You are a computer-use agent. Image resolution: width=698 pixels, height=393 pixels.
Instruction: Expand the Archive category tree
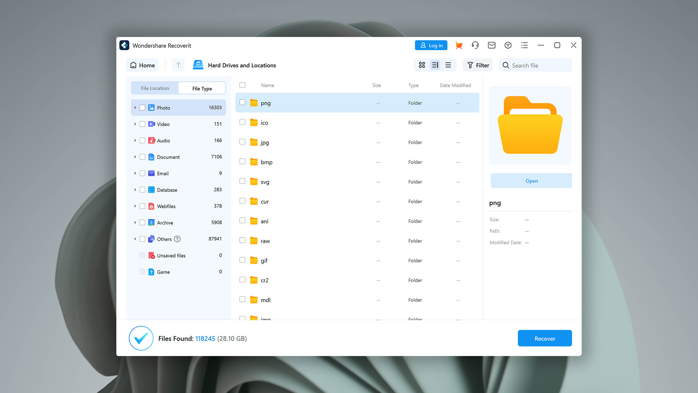[x=135, y=223]
